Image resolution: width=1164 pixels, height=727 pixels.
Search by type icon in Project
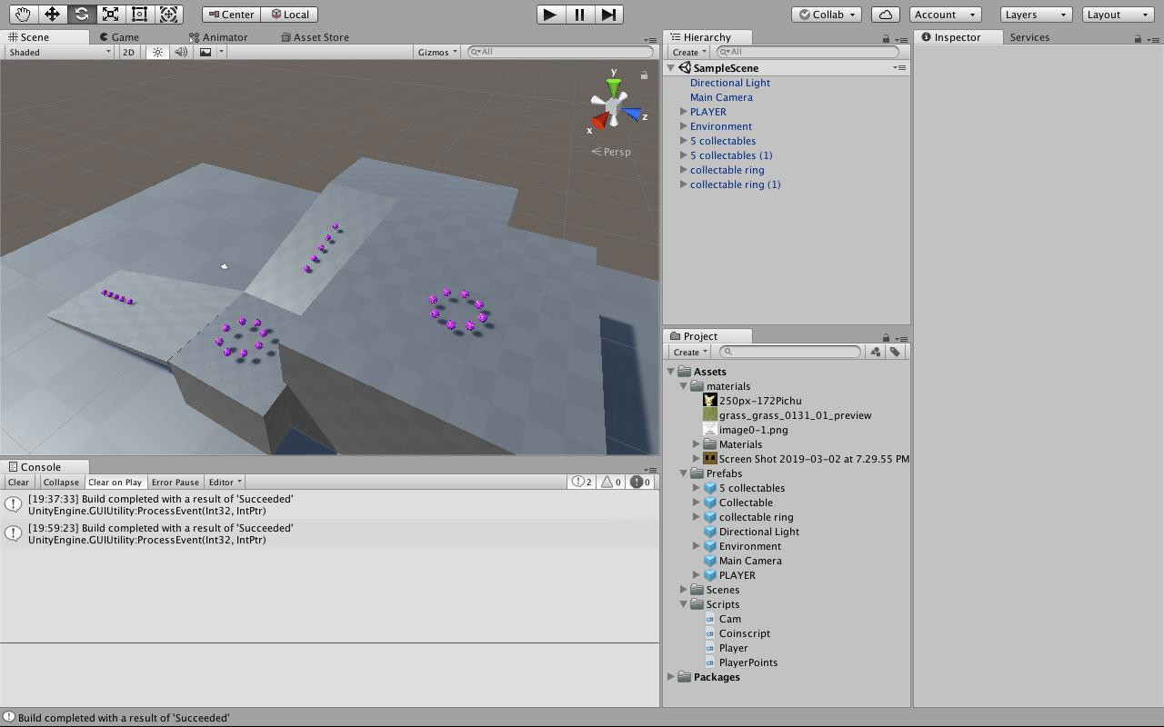tap(875, 352)
